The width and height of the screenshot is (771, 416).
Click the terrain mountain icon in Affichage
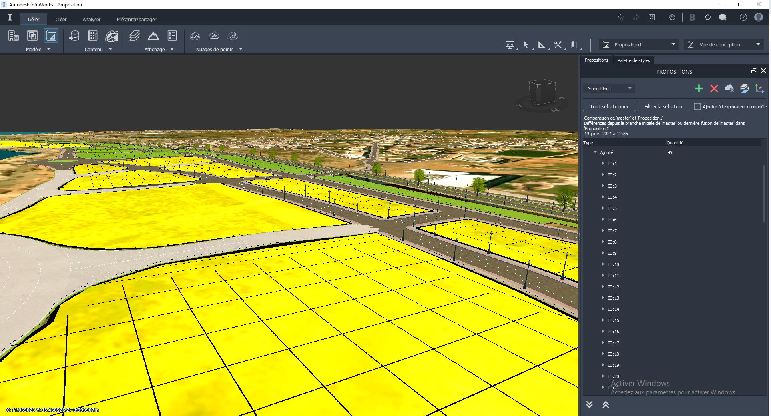point(153,36)
